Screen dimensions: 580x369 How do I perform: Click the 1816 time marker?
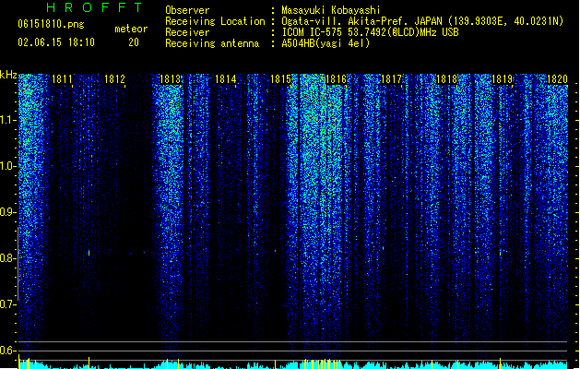[336, 79]
